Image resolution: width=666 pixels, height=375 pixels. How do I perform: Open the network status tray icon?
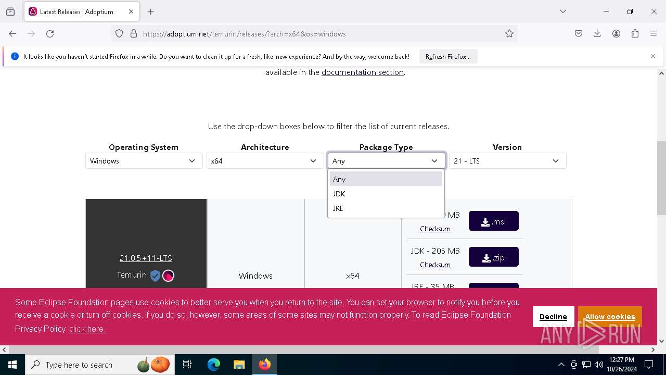pyautogui.click(x=586, y=365)
